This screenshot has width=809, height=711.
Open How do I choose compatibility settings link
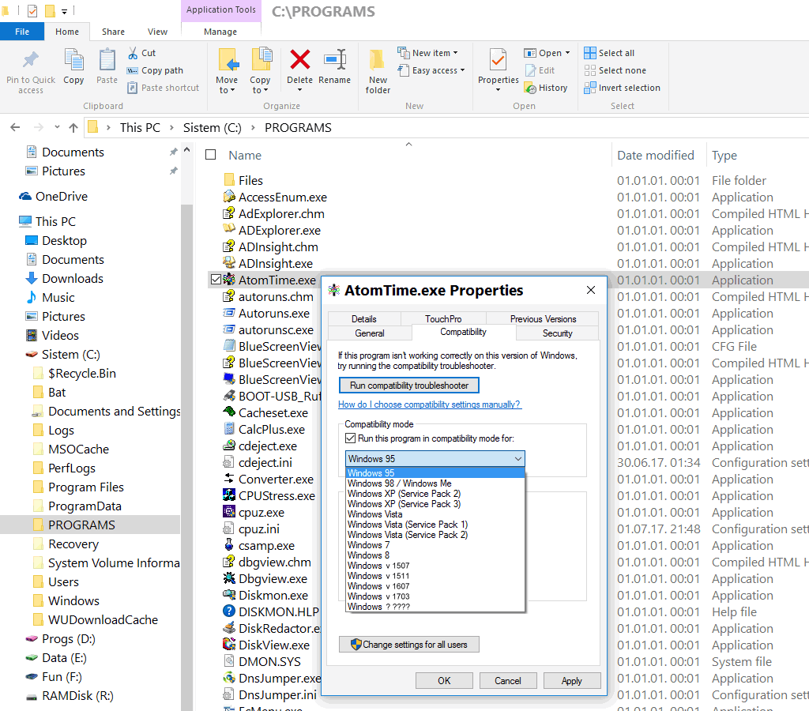coord(429,404)
